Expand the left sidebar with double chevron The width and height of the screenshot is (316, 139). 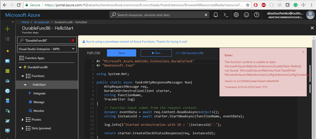pos(13,22)
